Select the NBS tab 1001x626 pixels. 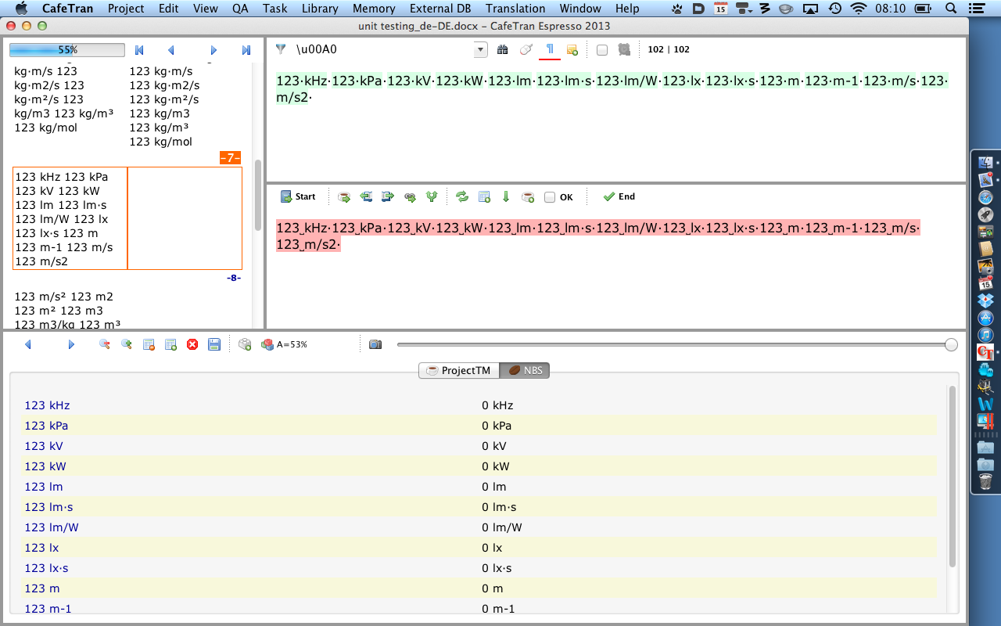[525, 370]
